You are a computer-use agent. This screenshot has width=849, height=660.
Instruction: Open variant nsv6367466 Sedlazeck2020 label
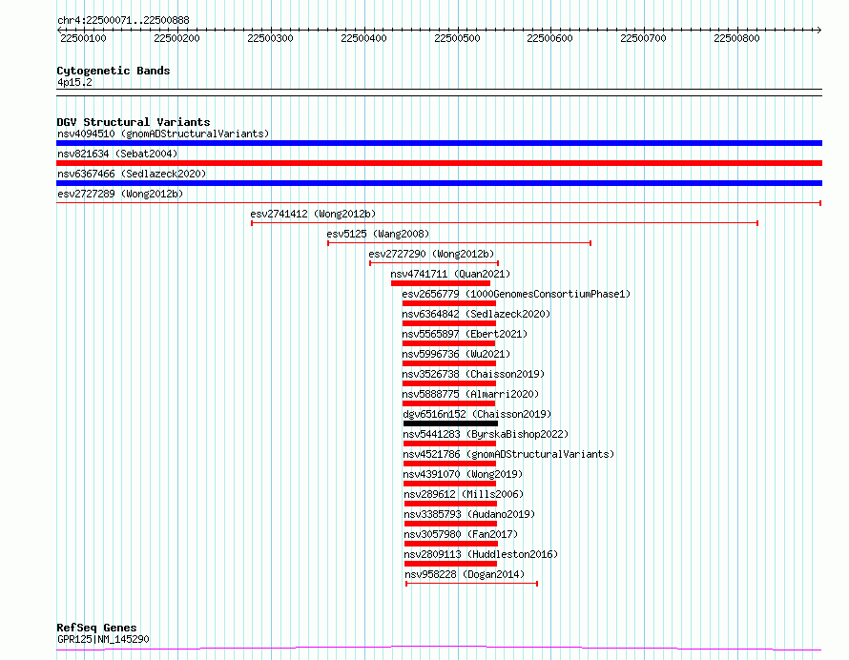[x=132, y=174]
